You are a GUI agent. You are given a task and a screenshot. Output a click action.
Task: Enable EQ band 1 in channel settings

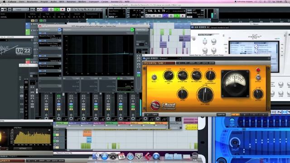[64, 78]
